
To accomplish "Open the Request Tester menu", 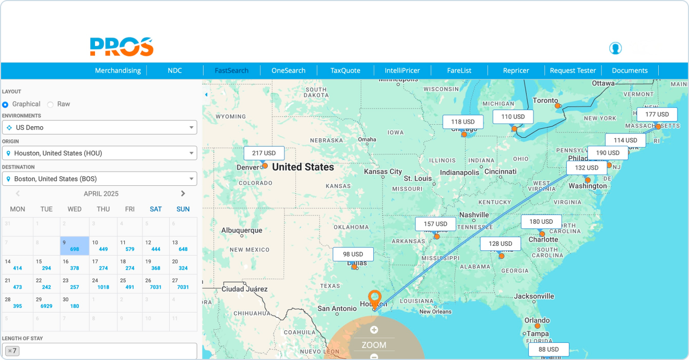I will [x=573, y=70].
